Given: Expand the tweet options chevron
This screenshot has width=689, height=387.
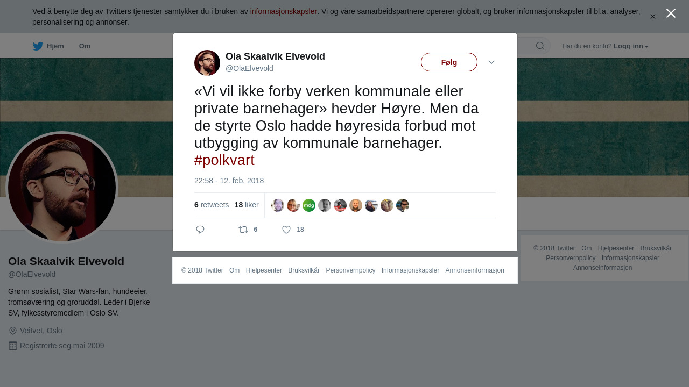Looking at the screenshot, I should click(x=491, y=62).
